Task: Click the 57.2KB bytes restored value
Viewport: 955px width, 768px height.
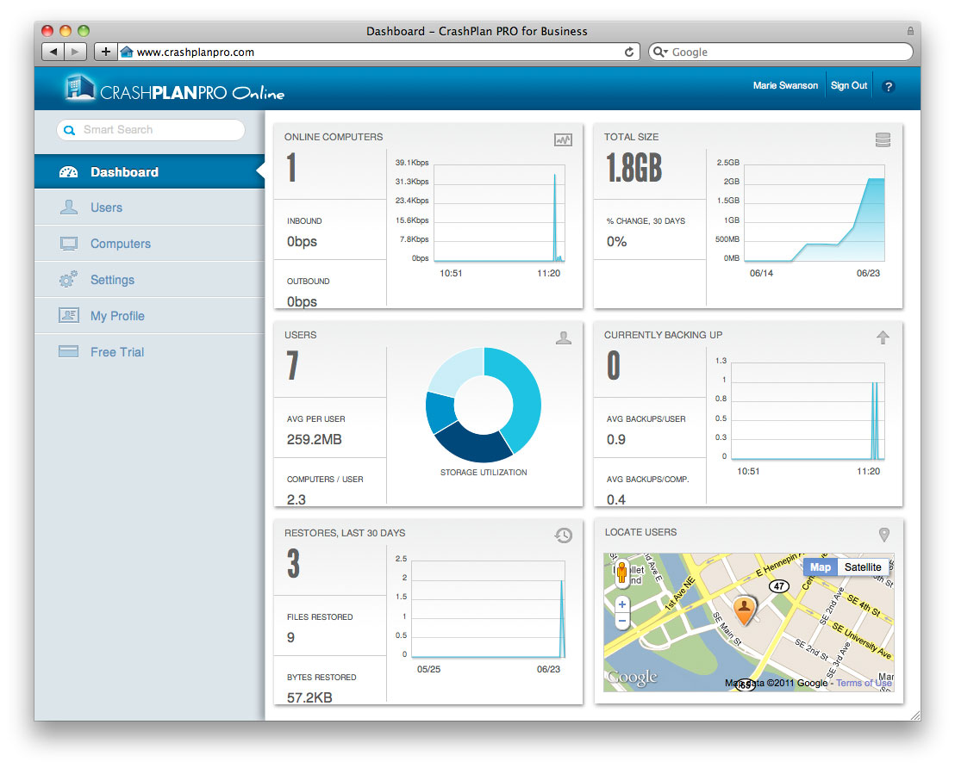Action: tap(309, 697)
